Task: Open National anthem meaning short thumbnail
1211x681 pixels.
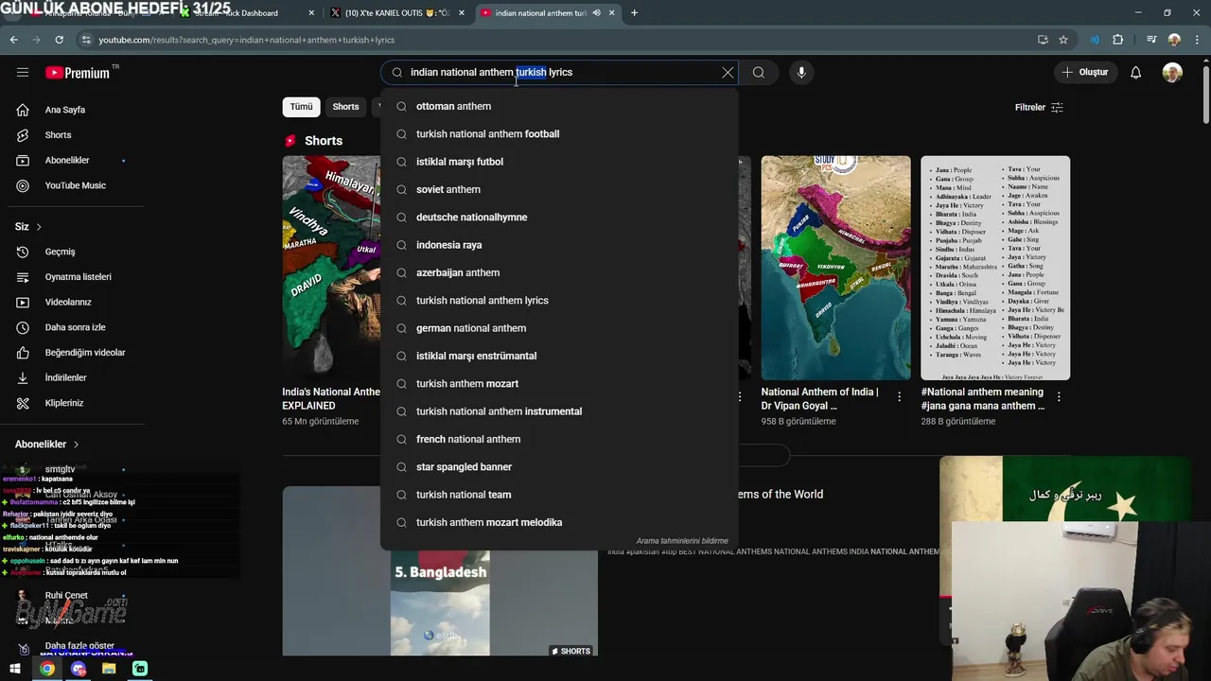Action: click(995, 268)
